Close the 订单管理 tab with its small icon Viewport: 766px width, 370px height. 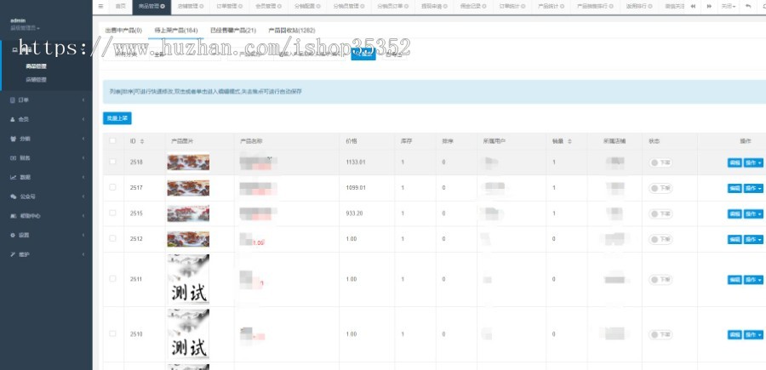coord(240,7)
